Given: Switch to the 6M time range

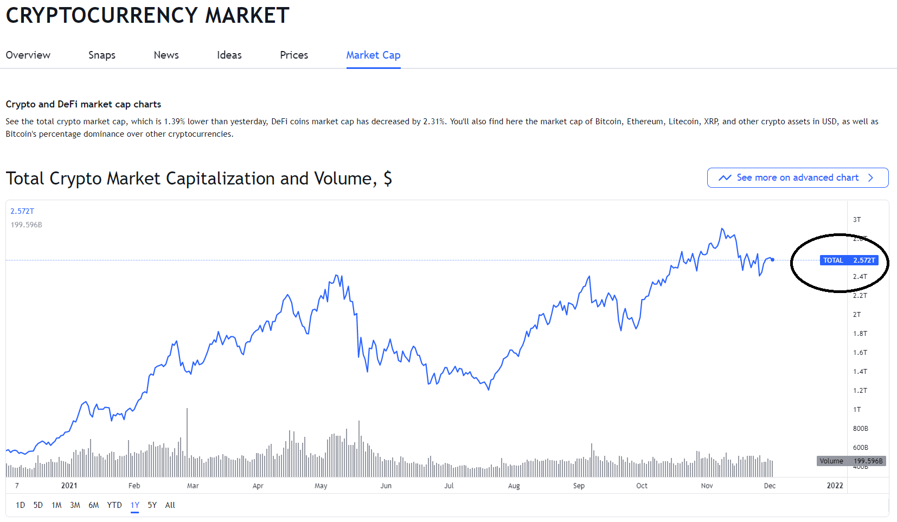Looking at the screenshot, I should 94,505.
